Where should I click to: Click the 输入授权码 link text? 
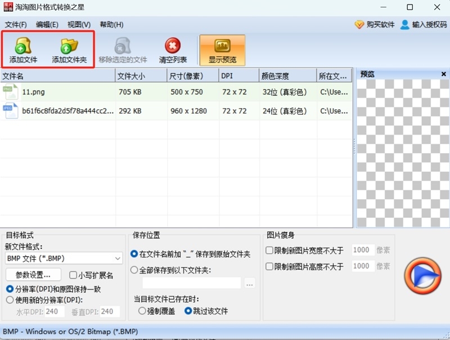[430, 25]
